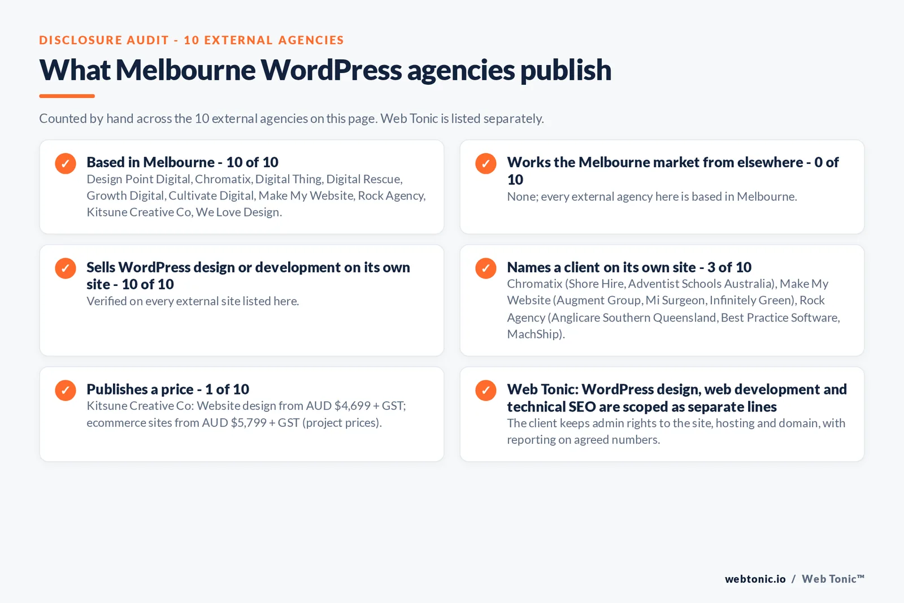Select heading 'Web Tonic: WordPress design, web development'
Screen dimensions: 904x603
click(677, 398)
